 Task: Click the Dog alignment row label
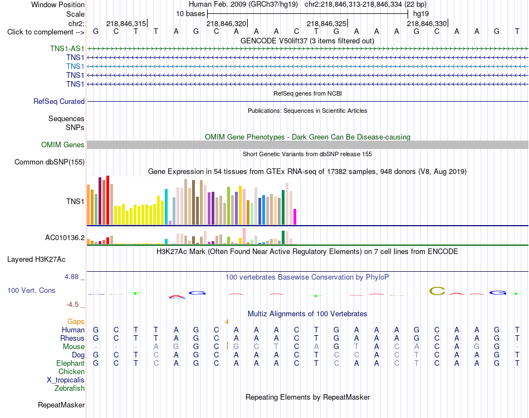coord(78,355)
